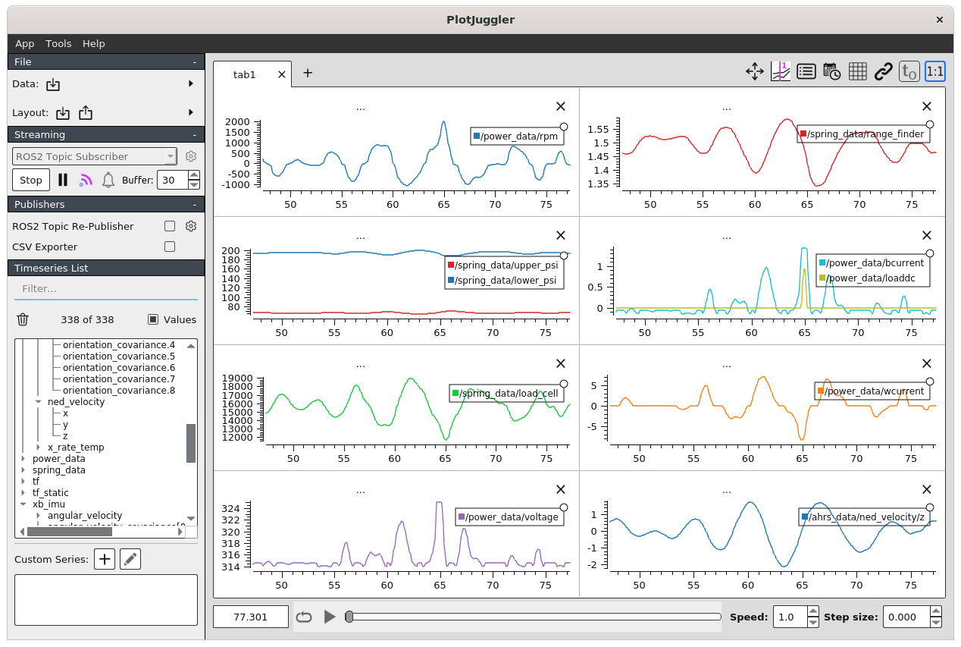The image size is (961, 647).
Task: Click the timeseries Filter input field
Action: click(105, 289)
